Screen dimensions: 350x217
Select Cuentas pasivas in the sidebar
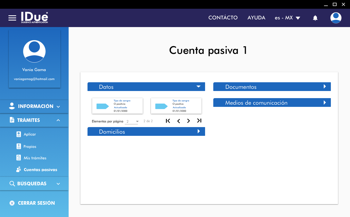[40, 170]
